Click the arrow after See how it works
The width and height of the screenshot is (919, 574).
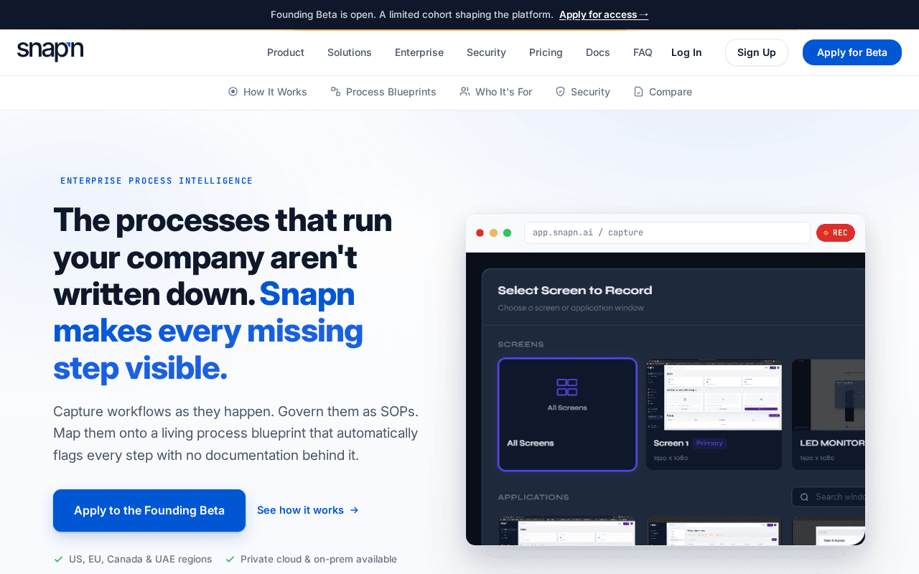pyautogui.click(x=354, y=510)
